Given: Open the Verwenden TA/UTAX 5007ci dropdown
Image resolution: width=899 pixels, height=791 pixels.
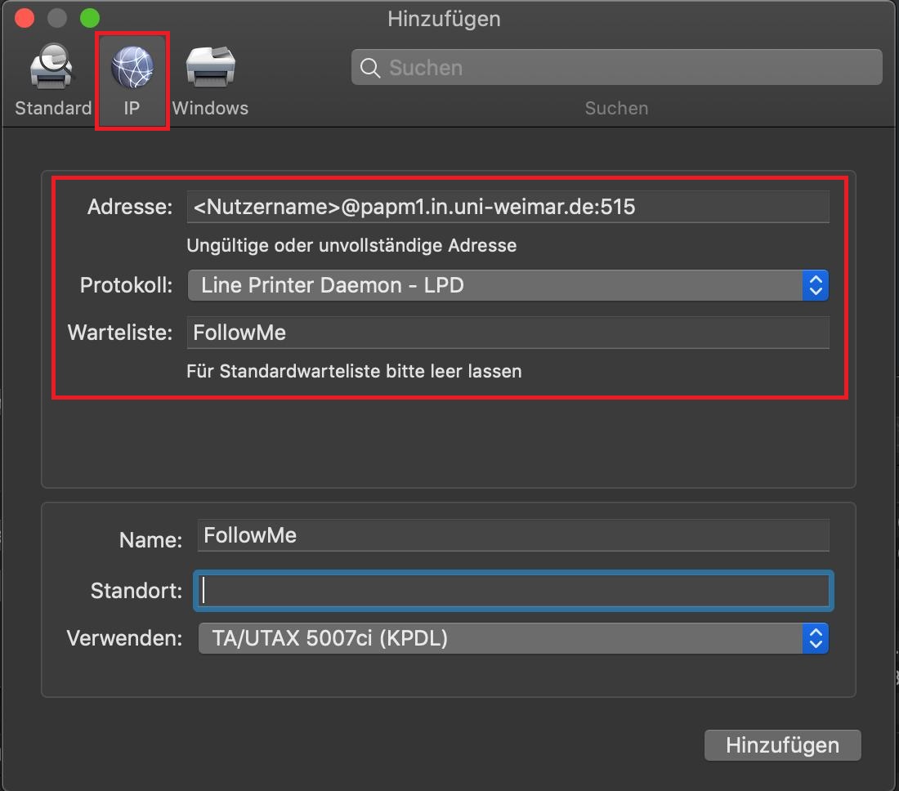Looking at the screenshot, I should coord(512,638).
